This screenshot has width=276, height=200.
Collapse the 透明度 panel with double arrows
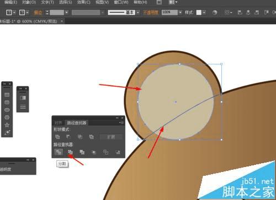(x=28, y=160)
